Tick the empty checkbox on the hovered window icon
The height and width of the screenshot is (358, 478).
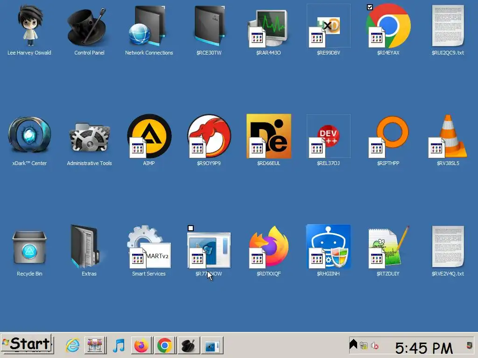click(x=190, y=228)
